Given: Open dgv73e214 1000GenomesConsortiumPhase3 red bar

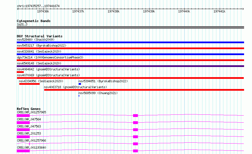Looking at the screenshot, I should (x=130, y=60).
